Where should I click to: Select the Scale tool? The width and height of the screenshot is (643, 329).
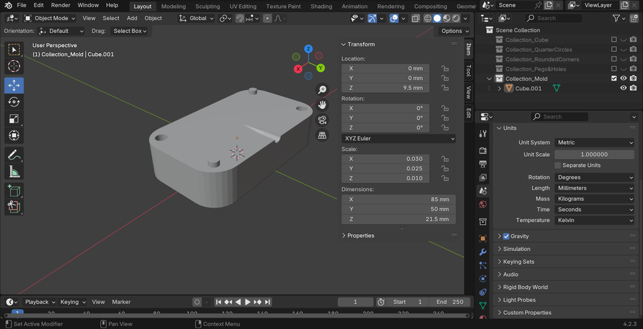(13, 119)
